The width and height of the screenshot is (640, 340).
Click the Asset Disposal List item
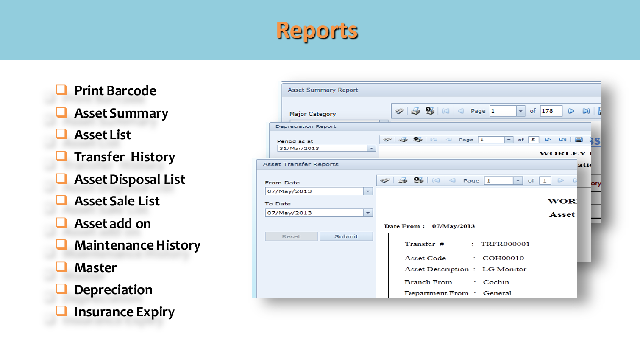click(x=130, y=179)
